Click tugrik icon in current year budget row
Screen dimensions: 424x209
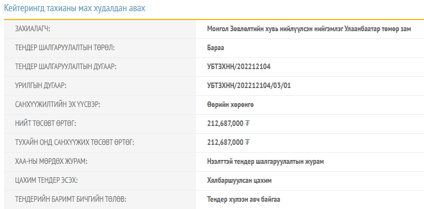click(247, 142)
